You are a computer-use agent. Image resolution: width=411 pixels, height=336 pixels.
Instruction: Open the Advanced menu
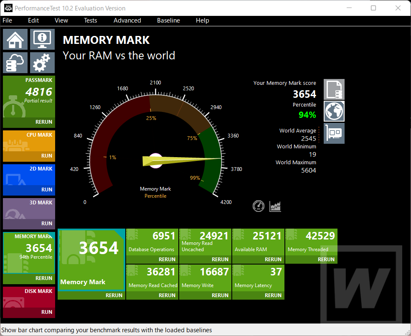127,20
